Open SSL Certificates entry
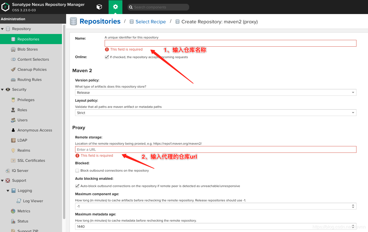 (31, 160)
